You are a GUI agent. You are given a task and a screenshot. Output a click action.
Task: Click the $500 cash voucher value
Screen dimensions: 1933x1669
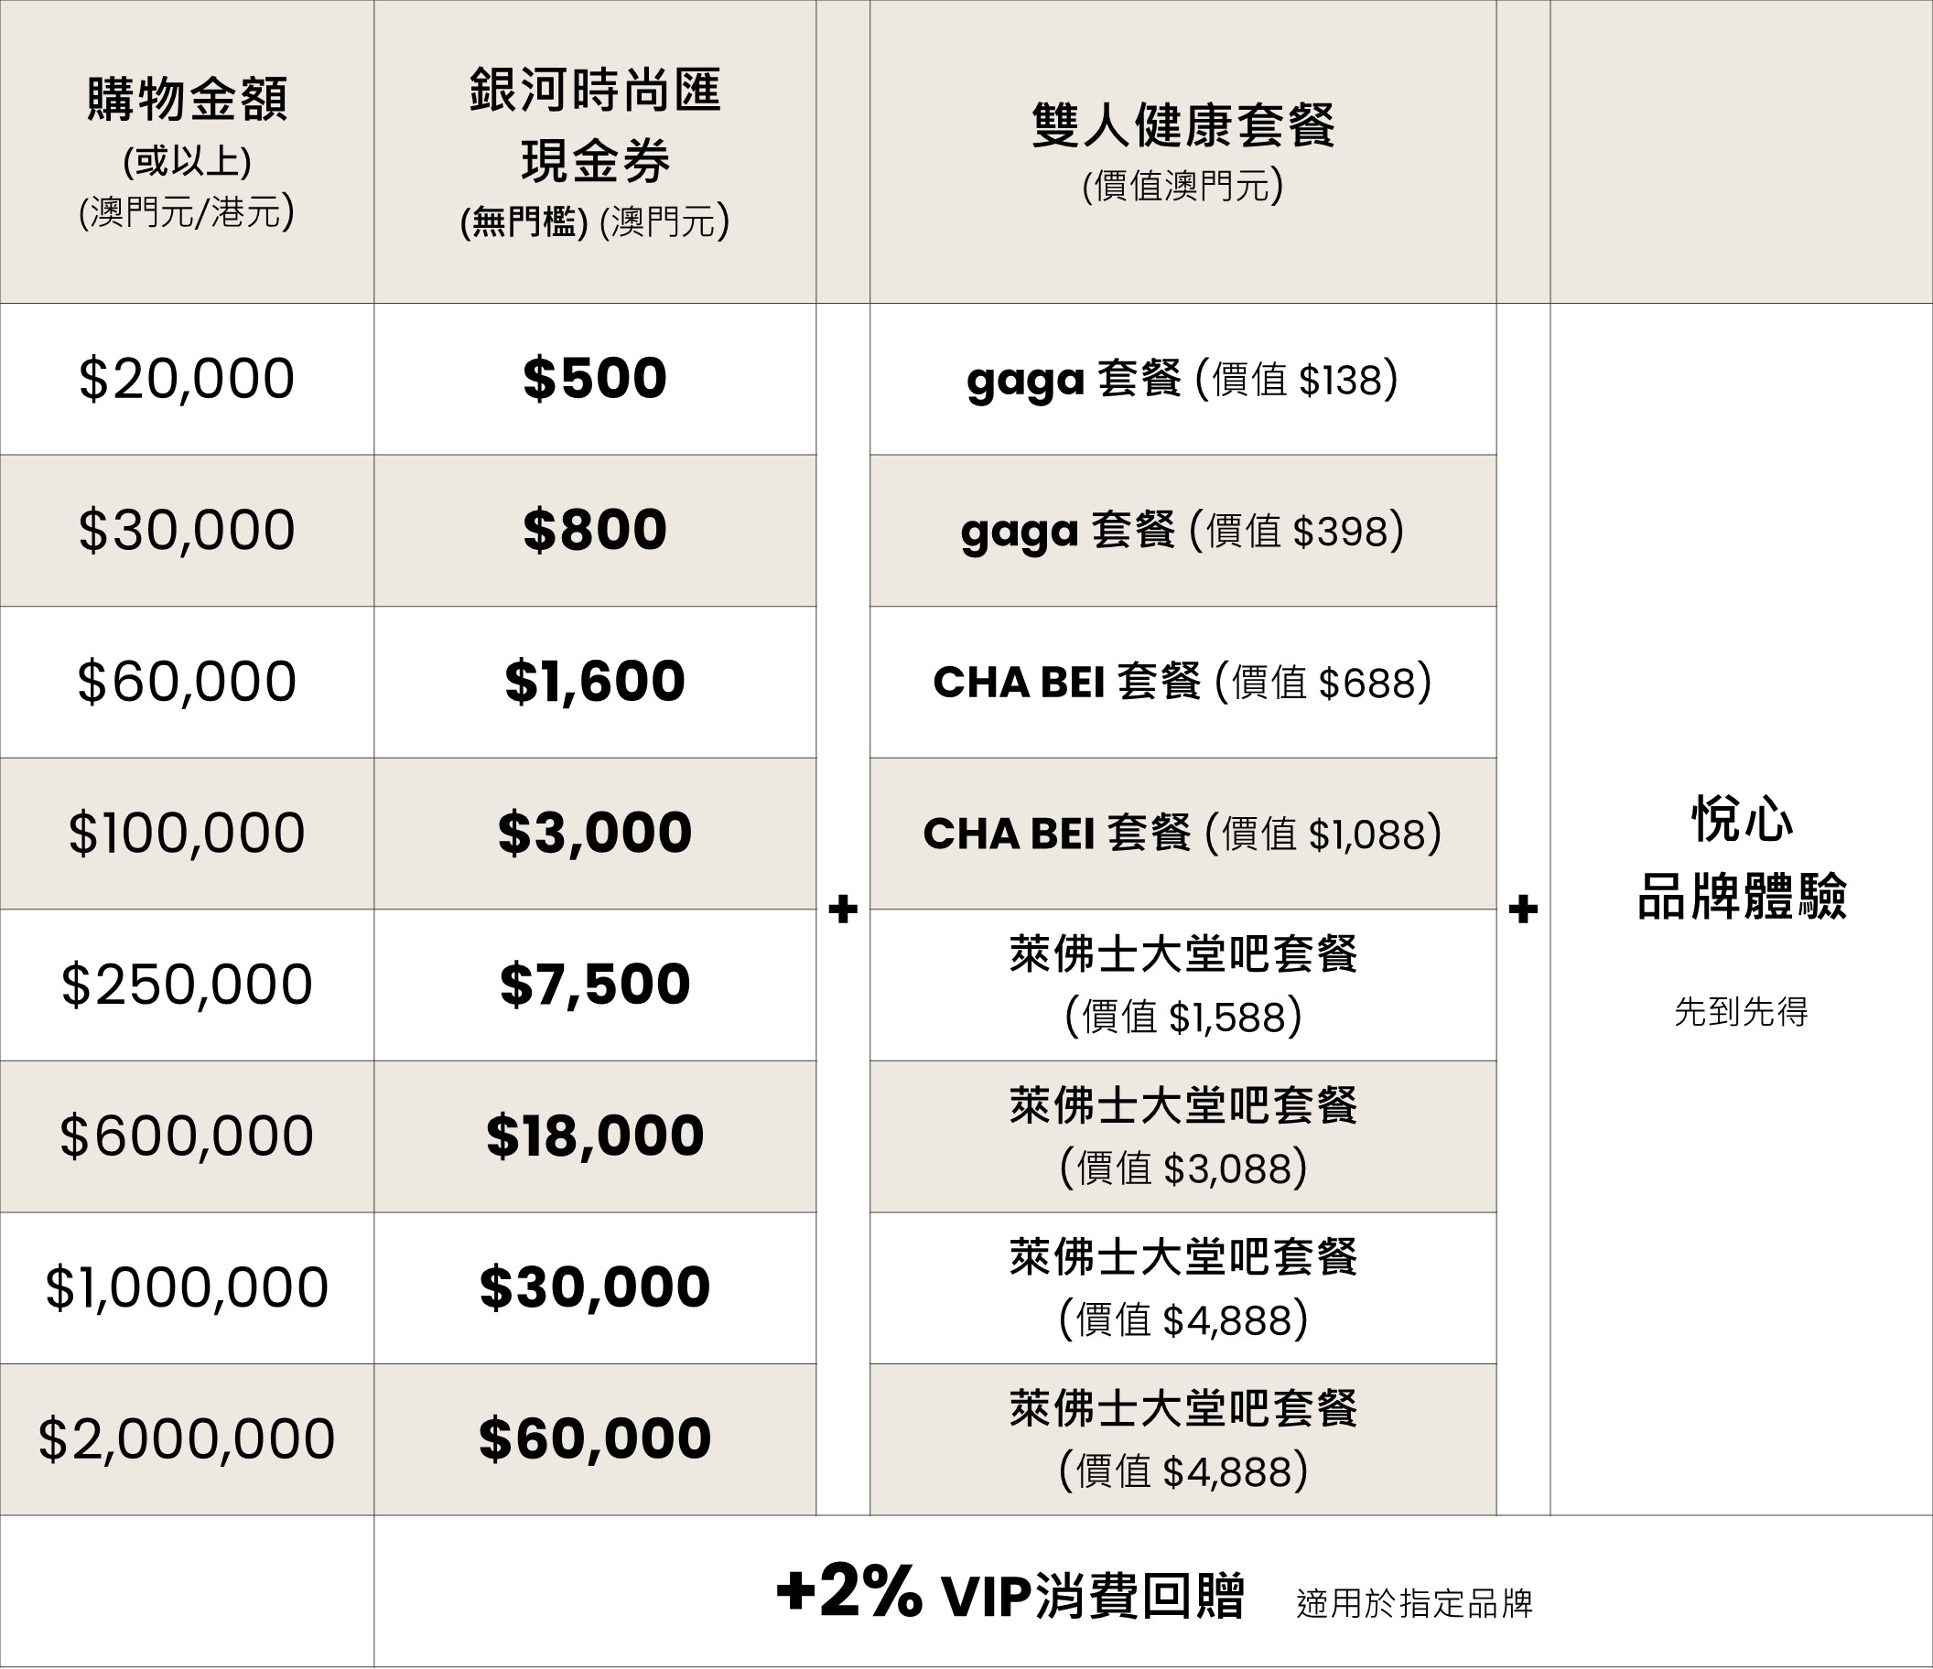pos(594,379)
